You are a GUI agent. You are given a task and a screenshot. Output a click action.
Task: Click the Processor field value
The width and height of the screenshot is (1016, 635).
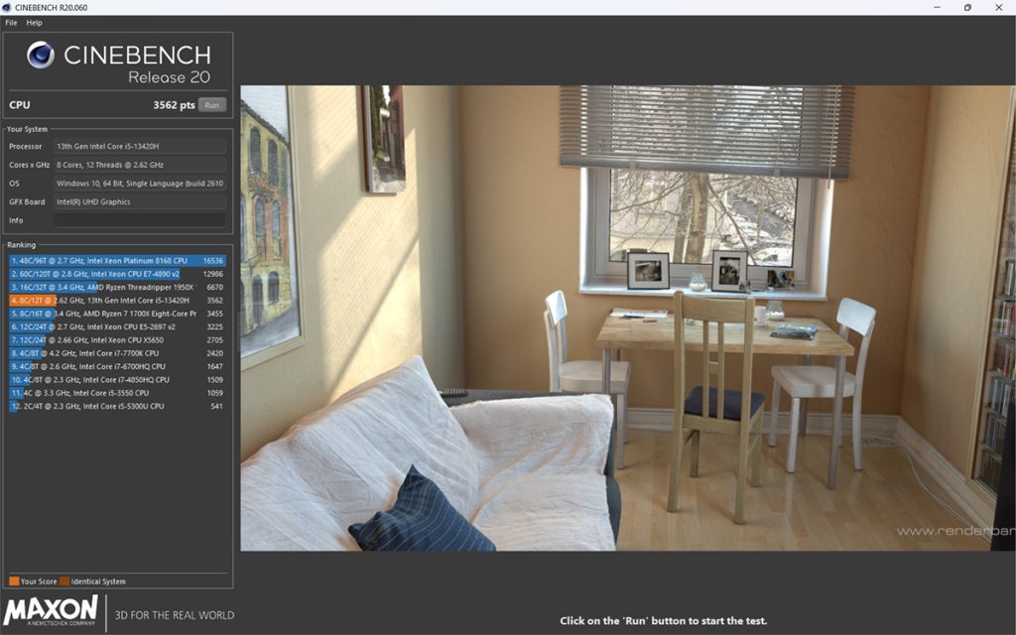(x=140, y=147)
